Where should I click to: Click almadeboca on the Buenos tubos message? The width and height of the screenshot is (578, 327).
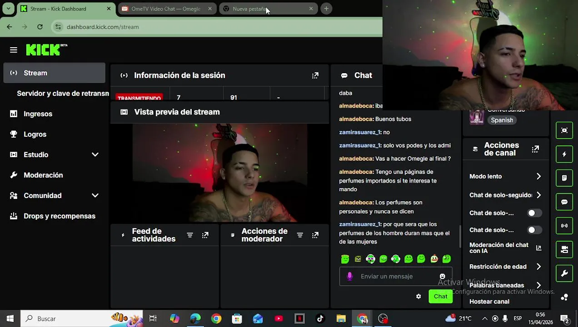coord(356,119)
